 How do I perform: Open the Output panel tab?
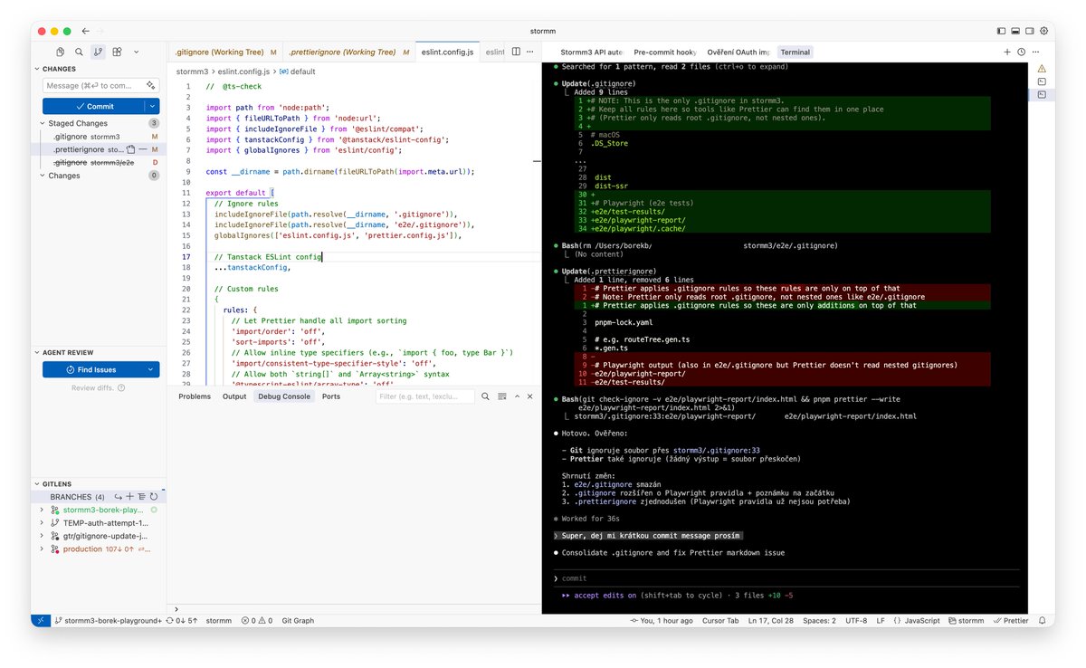234,396
